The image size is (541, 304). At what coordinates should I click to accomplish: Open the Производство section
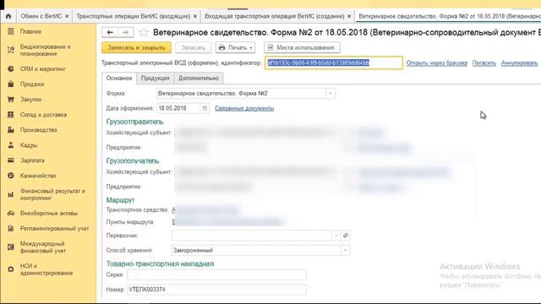click(38, 130)
